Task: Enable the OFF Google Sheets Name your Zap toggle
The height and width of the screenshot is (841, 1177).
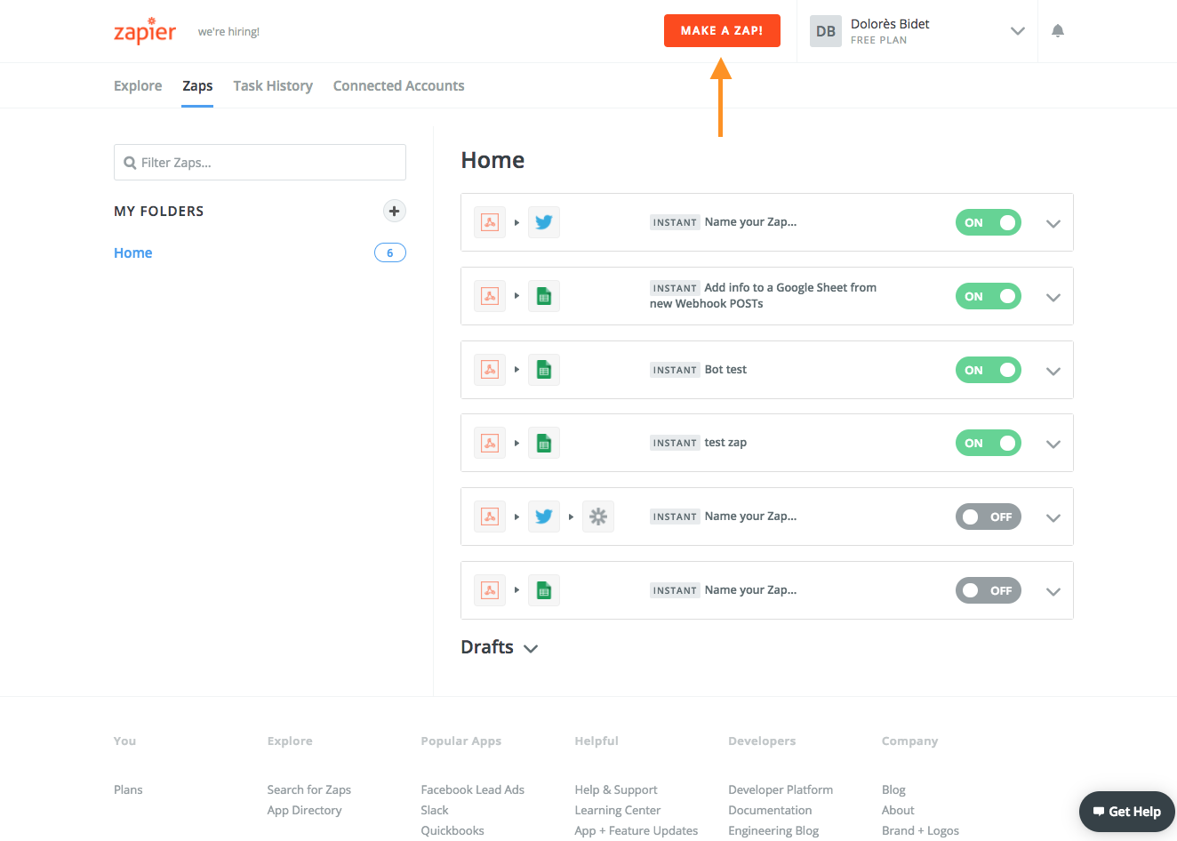Action: (x=989, y=590)
